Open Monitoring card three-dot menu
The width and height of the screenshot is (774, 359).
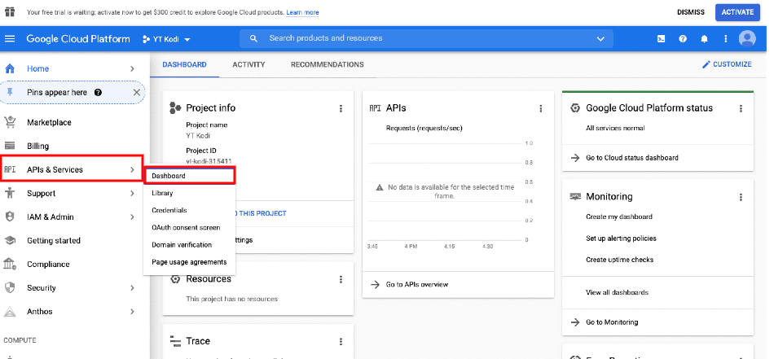click(741, 197)
